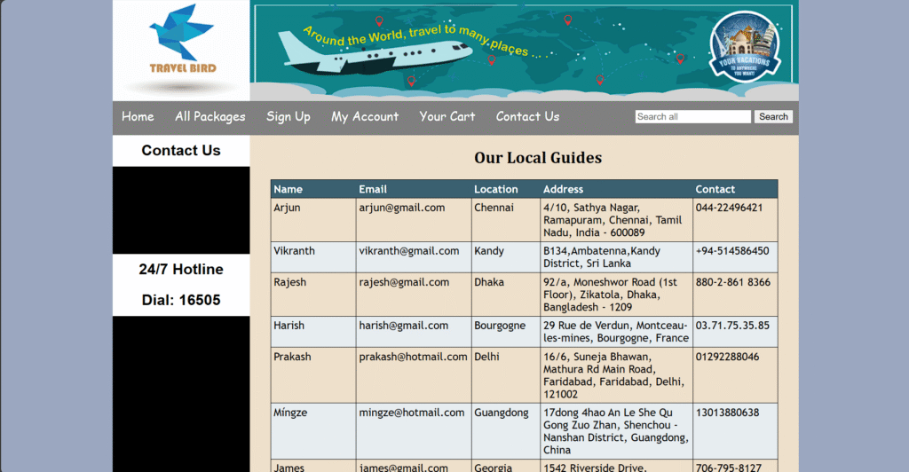Image resolution: width=909 pixels, height=472 pixels.
Task: Click email vikranth@gmail.com
Action: tap(408, 251)
